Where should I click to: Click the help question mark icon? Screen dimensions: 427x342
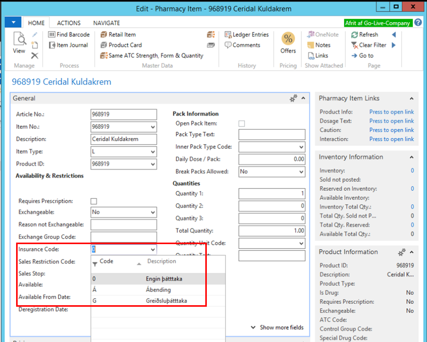coord(418,22)
